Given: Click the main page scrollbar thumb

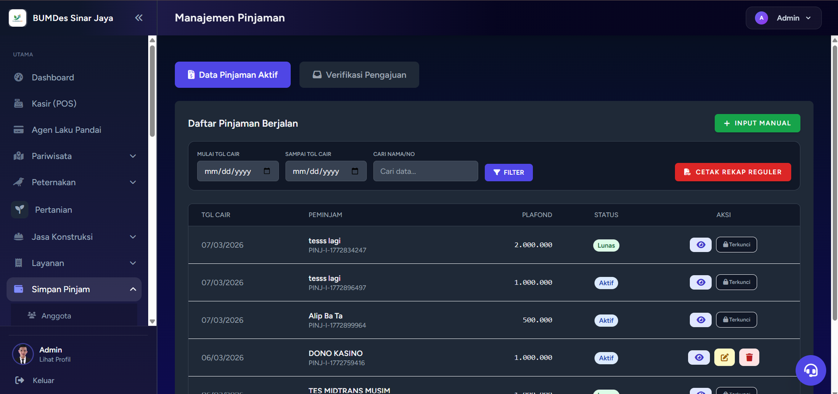Looking at the screenshot, I should click(834, 183).
